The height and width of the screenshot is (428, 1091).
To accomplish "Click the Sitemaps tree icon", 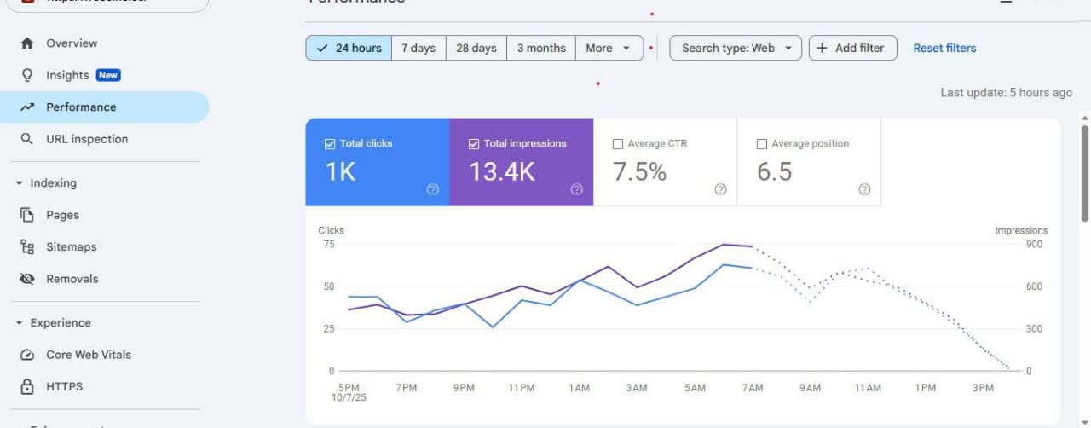I will tap(27, 247).
